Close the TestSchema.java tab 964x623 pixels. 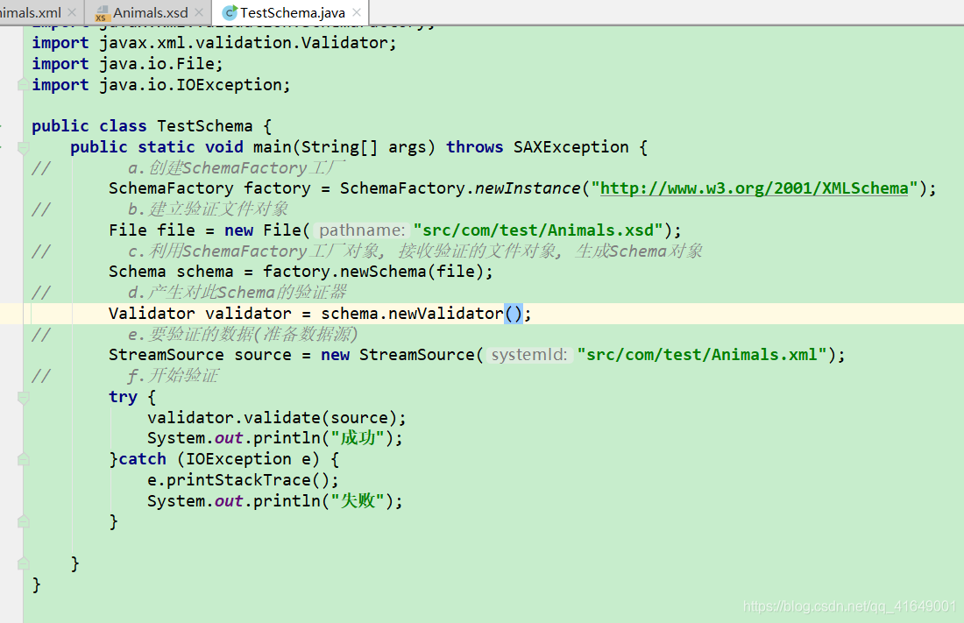tap(357, 12)
